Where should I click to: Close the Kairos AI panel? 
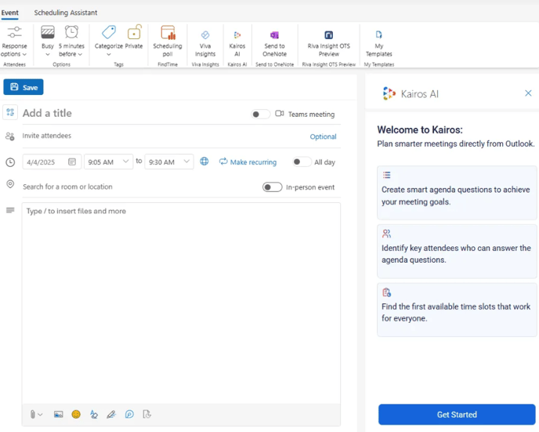pyautogui.click(x=528, y=93)
